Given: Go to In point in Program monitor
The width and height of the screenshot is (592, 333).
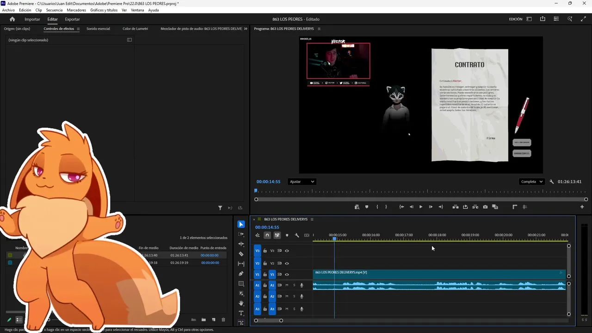Looking at the screenshot, I should click(401, 207).
